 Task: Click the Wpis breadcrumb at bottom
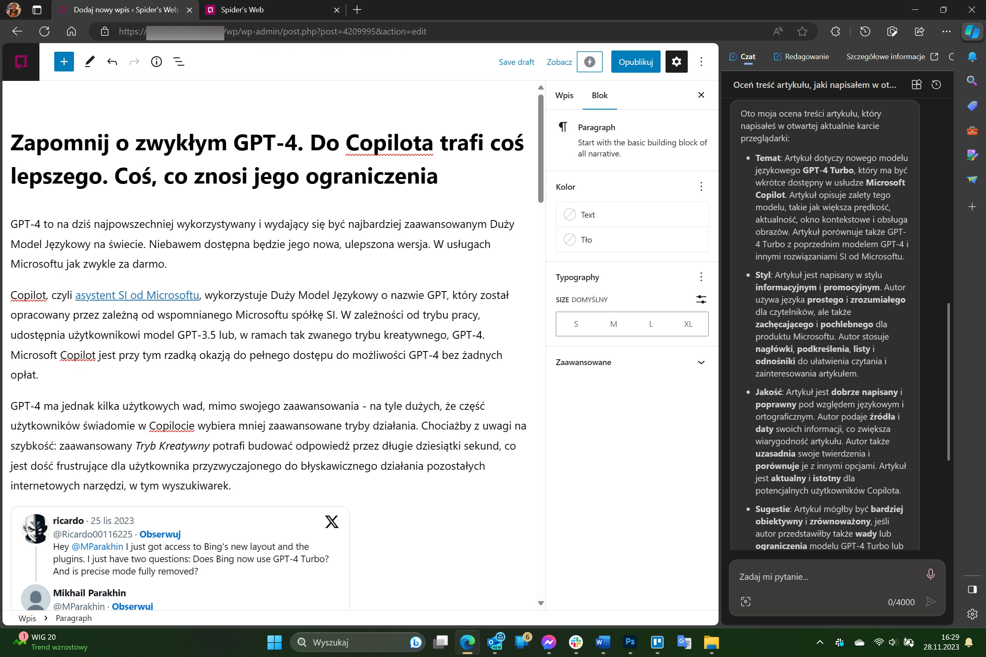point(27,618)
